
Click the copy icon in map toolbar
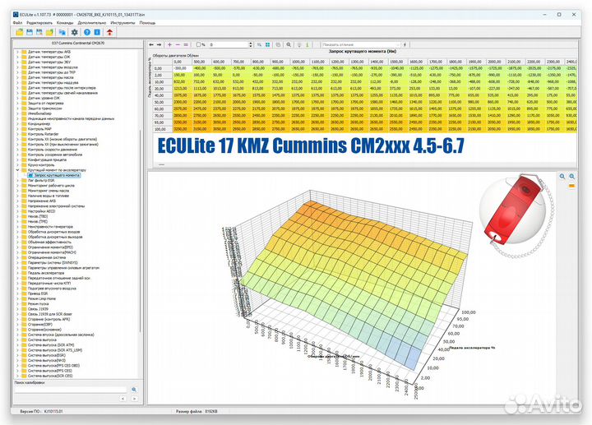(278, 44)
